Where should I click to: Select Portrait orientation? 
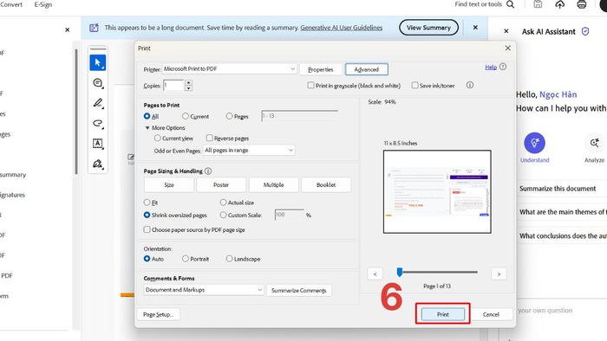[x=186, y=259]
